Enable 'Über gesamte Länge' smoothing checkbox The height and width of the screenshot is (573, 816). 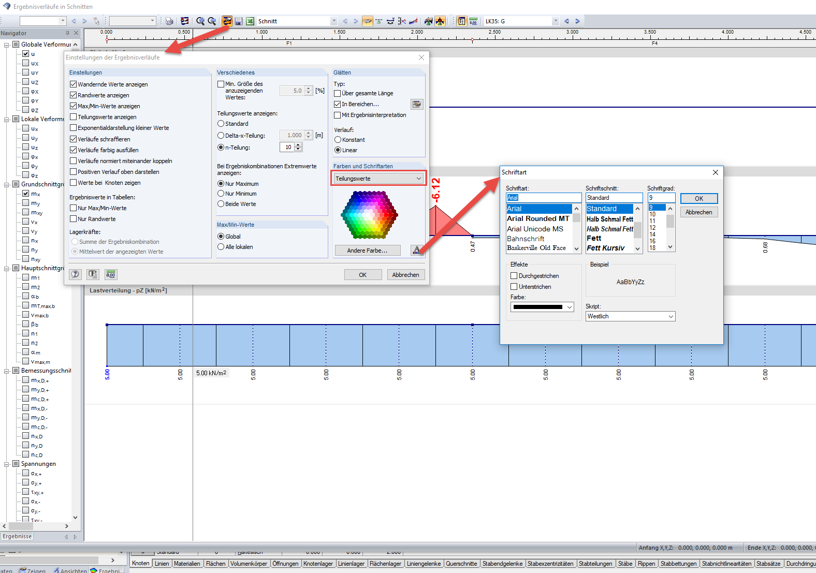338,93
